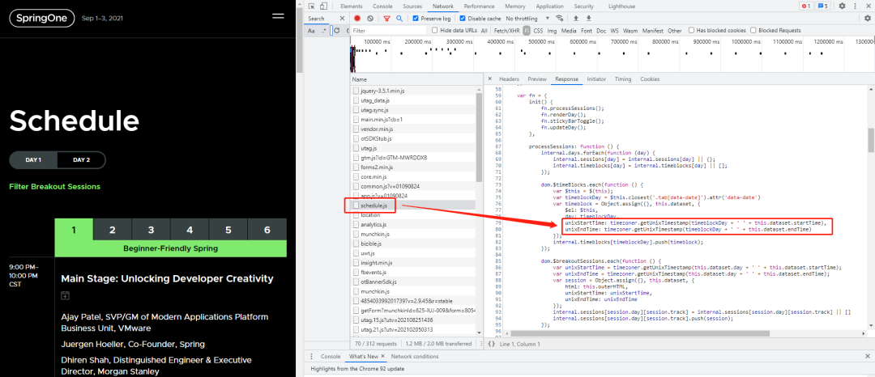Image resolution: width=875 pixels, height=377 pixels.
Task: Click the Export HAR download arrow
Action: pos(588,19)
